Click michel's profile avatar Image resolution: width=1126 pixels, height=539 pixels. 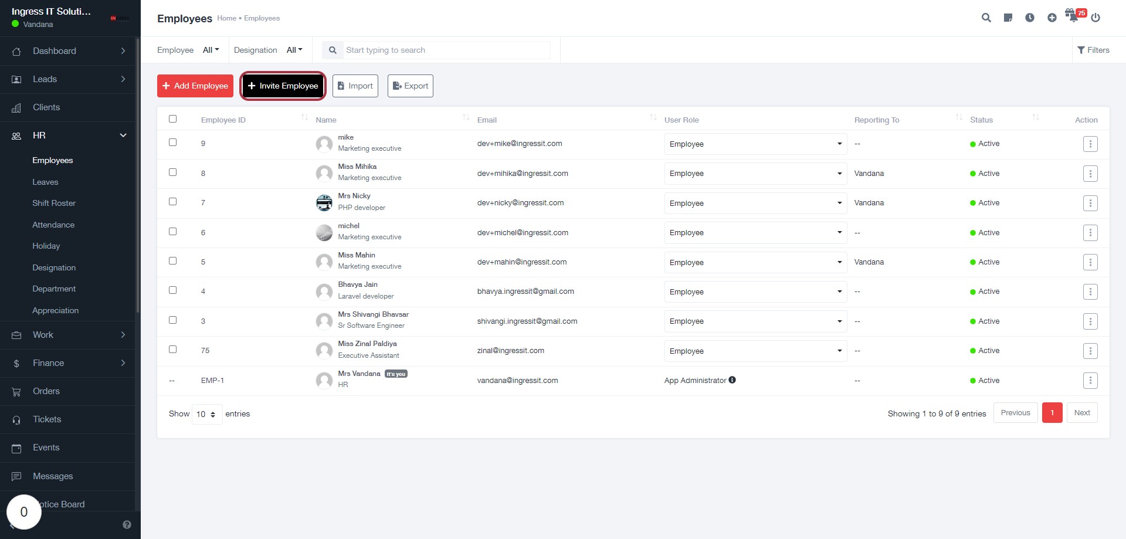point(324,233)
